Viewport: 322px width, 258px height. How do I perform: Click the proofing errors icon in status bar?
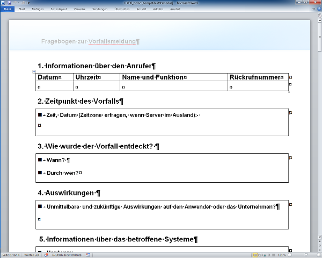click(46, 254)
